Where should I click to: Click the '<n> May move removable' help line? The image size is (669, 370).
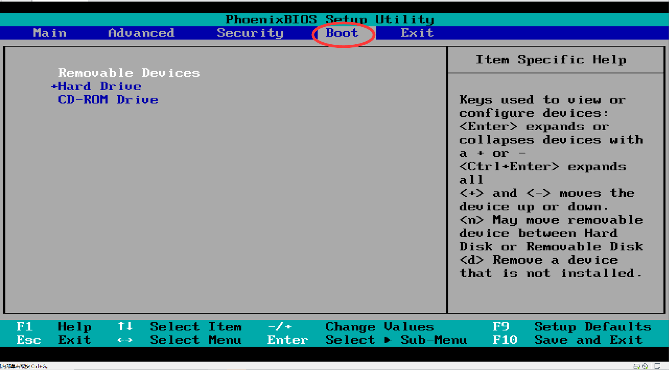[x=551, y=220]
